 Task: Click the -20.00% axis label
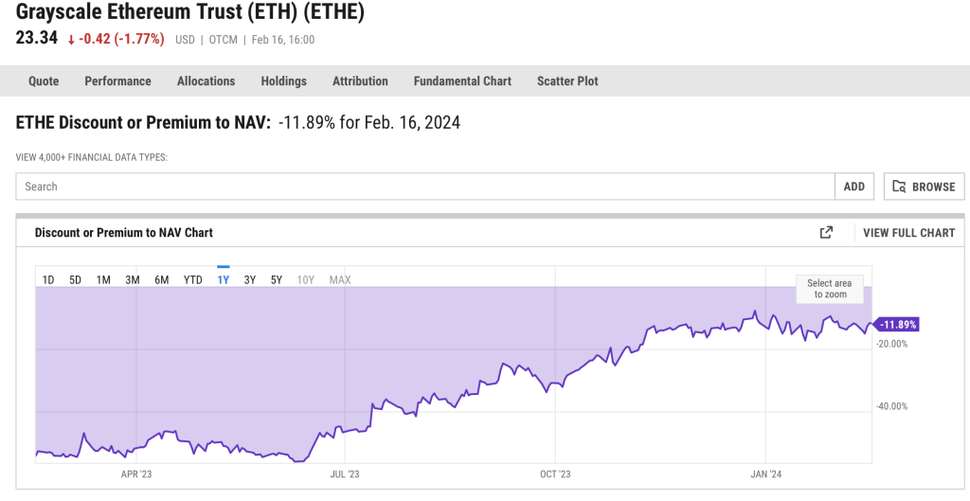pyautogui.click(x=891, y=344)
